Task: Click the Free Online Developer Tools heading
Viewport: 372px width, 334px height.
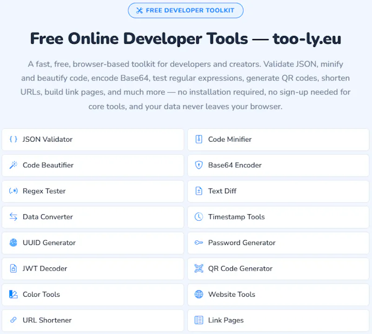Action: click(x=186, y=39)
